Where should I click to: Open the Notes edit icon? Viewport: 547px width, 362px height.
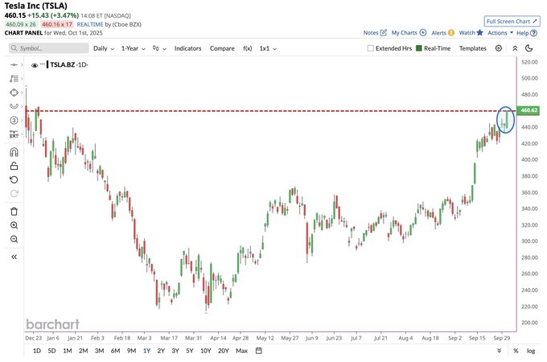click(x=384, y=33)
